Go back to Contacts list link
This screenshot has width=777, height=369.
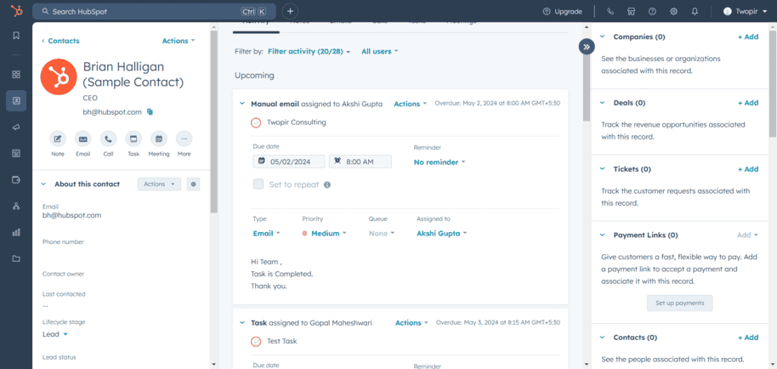click(60, 41)
